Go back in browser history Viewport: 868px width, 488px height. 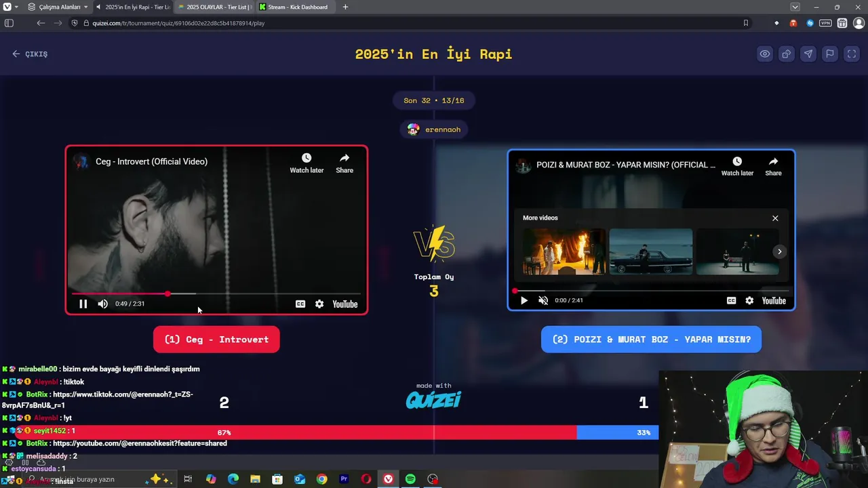coord(41,23)
